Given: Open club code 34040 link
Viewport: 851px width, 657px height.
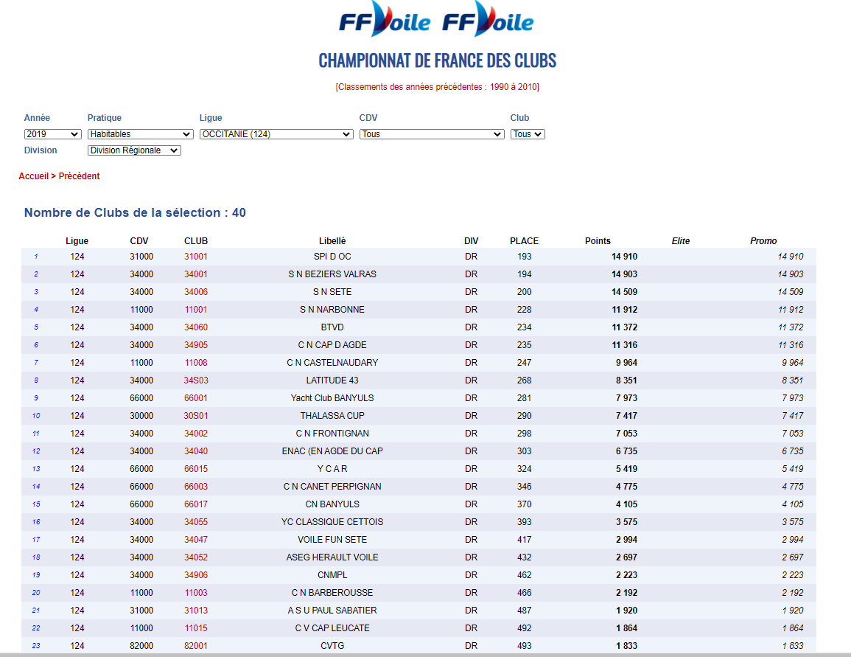Looking at the screenshot, I should point(196,451).
